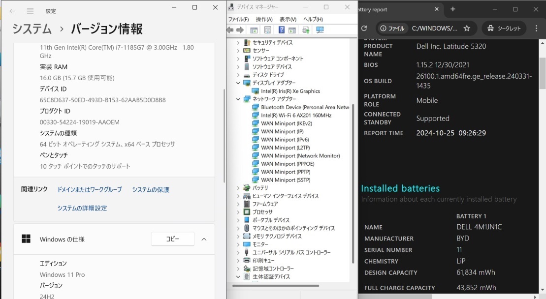Click the DELL 4M1JN1C battery name
This screenshot has width=546, height=299.
tap(479, 227)
